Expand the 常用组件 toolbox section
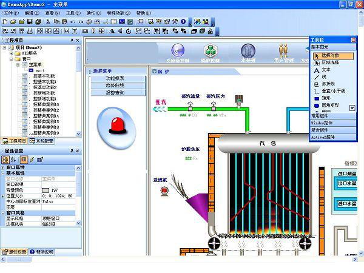The height and width of the screenshot is (273, 364). coord(332,115)
